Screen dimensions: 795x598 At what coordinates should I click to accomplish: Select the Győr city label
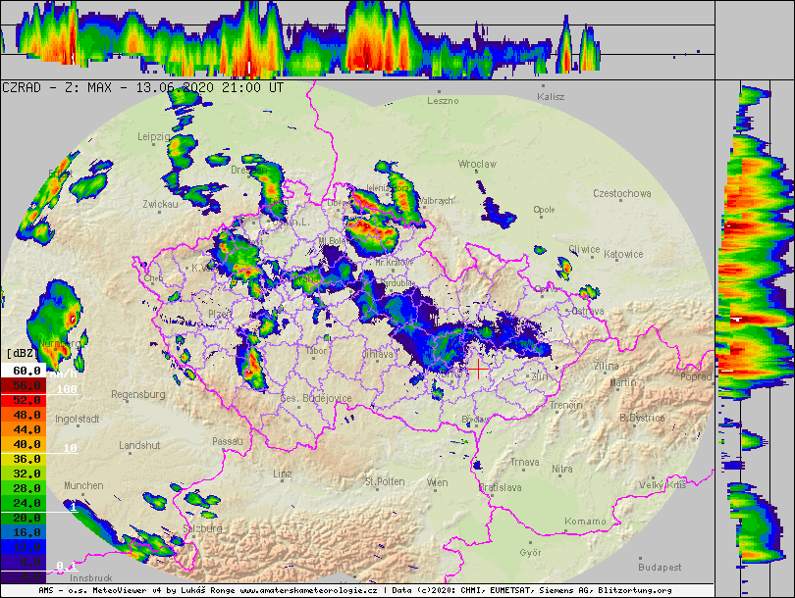point(530,553)
